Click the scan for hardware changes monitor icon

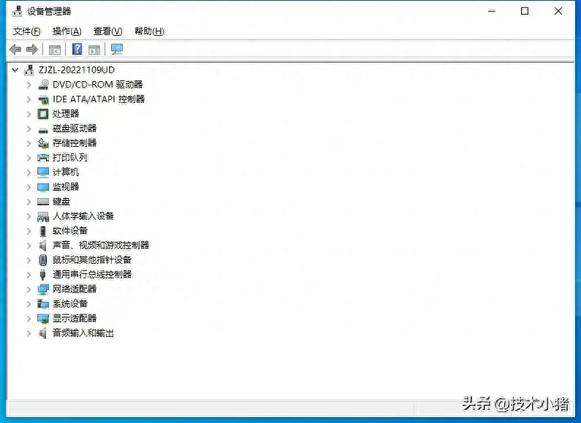(117, 50)
